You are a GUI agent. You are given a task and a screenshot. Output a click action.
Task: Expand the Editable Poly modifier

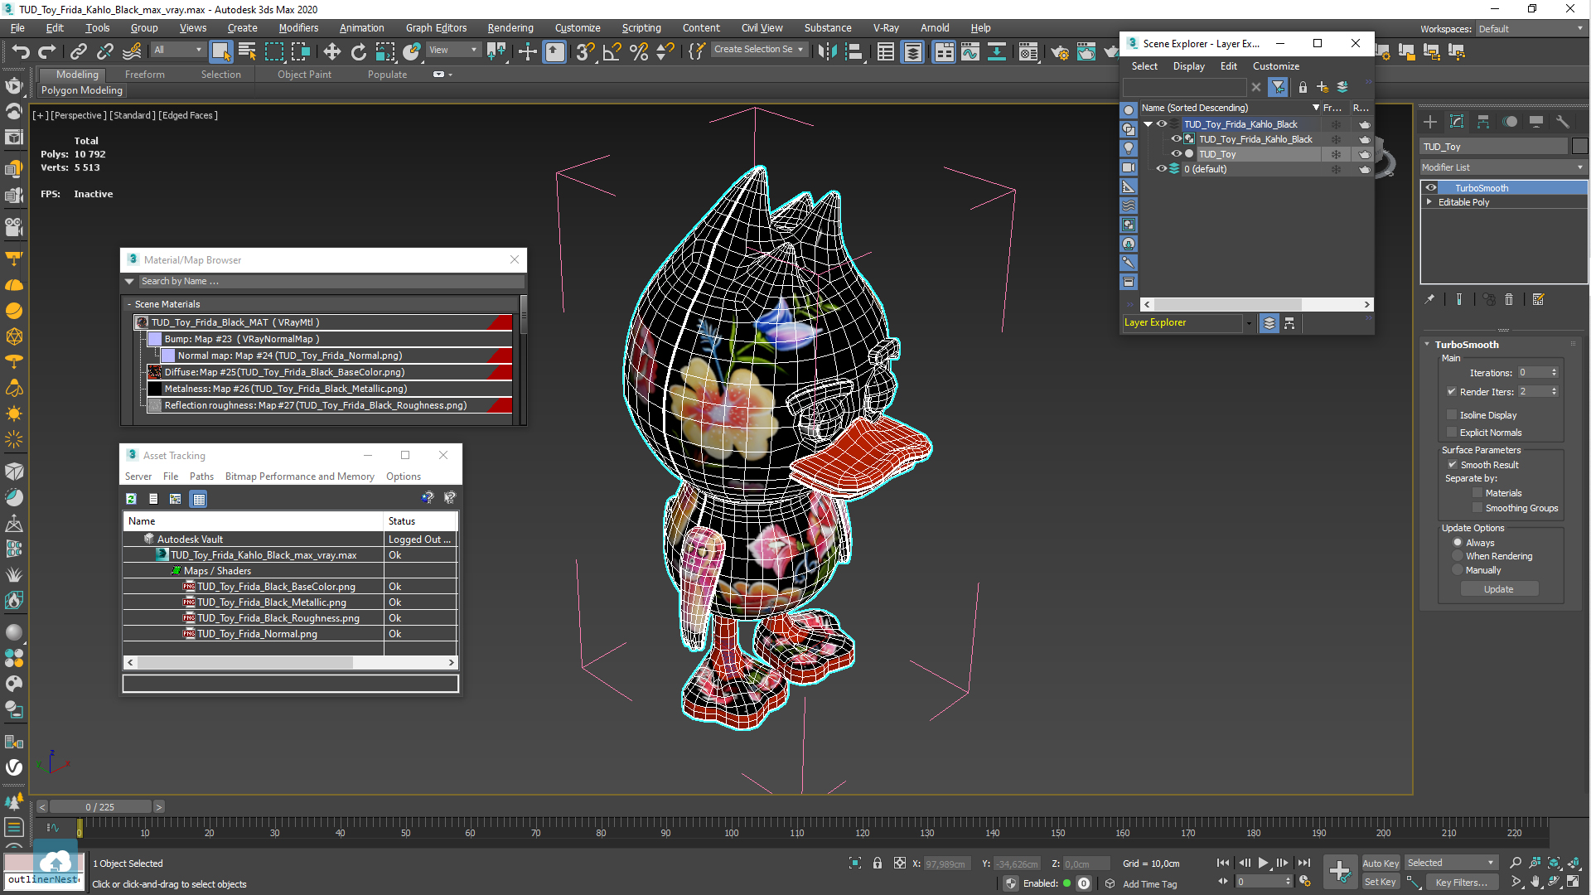(x=1429, y=201)
